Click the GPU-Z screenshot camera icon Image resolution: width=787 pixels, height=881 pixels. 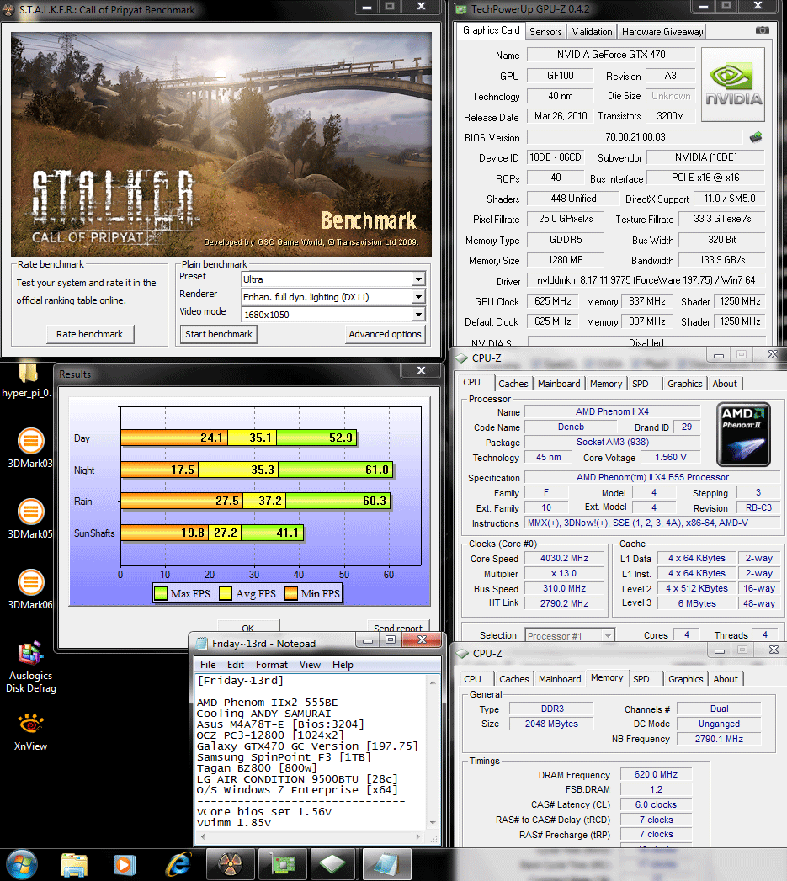point(763,30)
